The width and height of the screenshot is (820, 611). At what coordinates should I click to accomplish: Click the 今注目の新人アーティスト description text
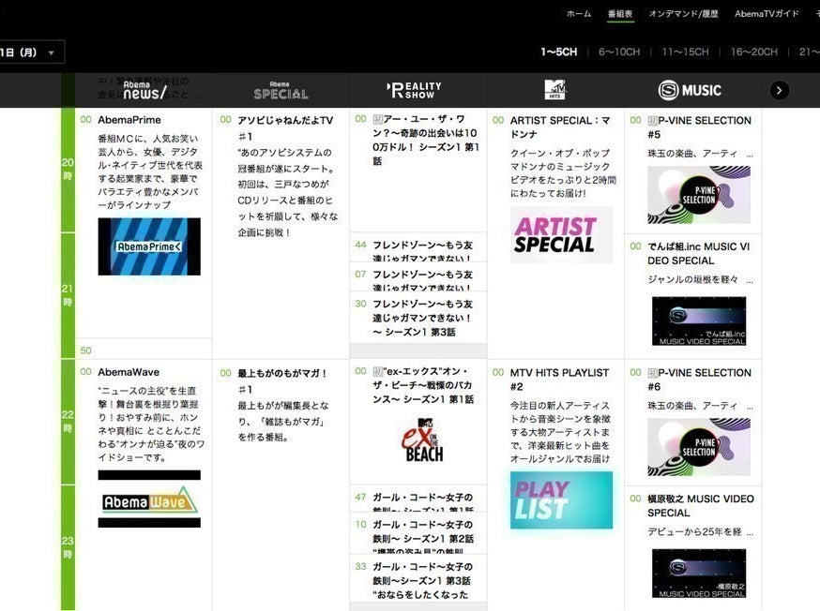click(x=560, y=432)
